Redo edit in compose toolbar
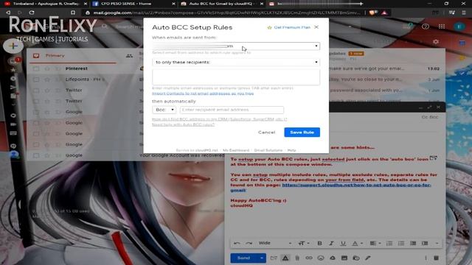472x265 pixels. click(249, 243)
